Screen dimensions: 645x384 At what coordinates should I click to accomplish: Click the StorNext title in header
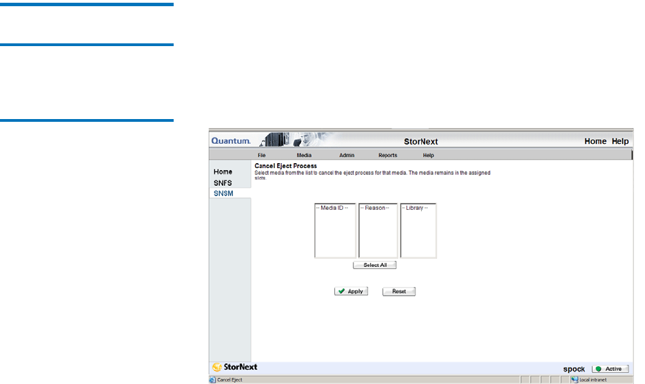click(421, 142)
